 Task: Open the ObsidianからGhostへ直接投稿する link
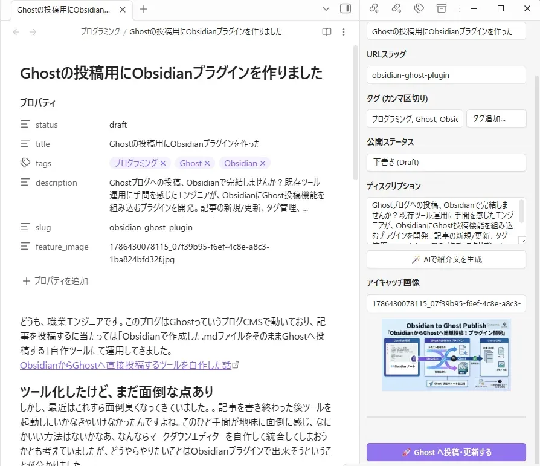[126, 365]
